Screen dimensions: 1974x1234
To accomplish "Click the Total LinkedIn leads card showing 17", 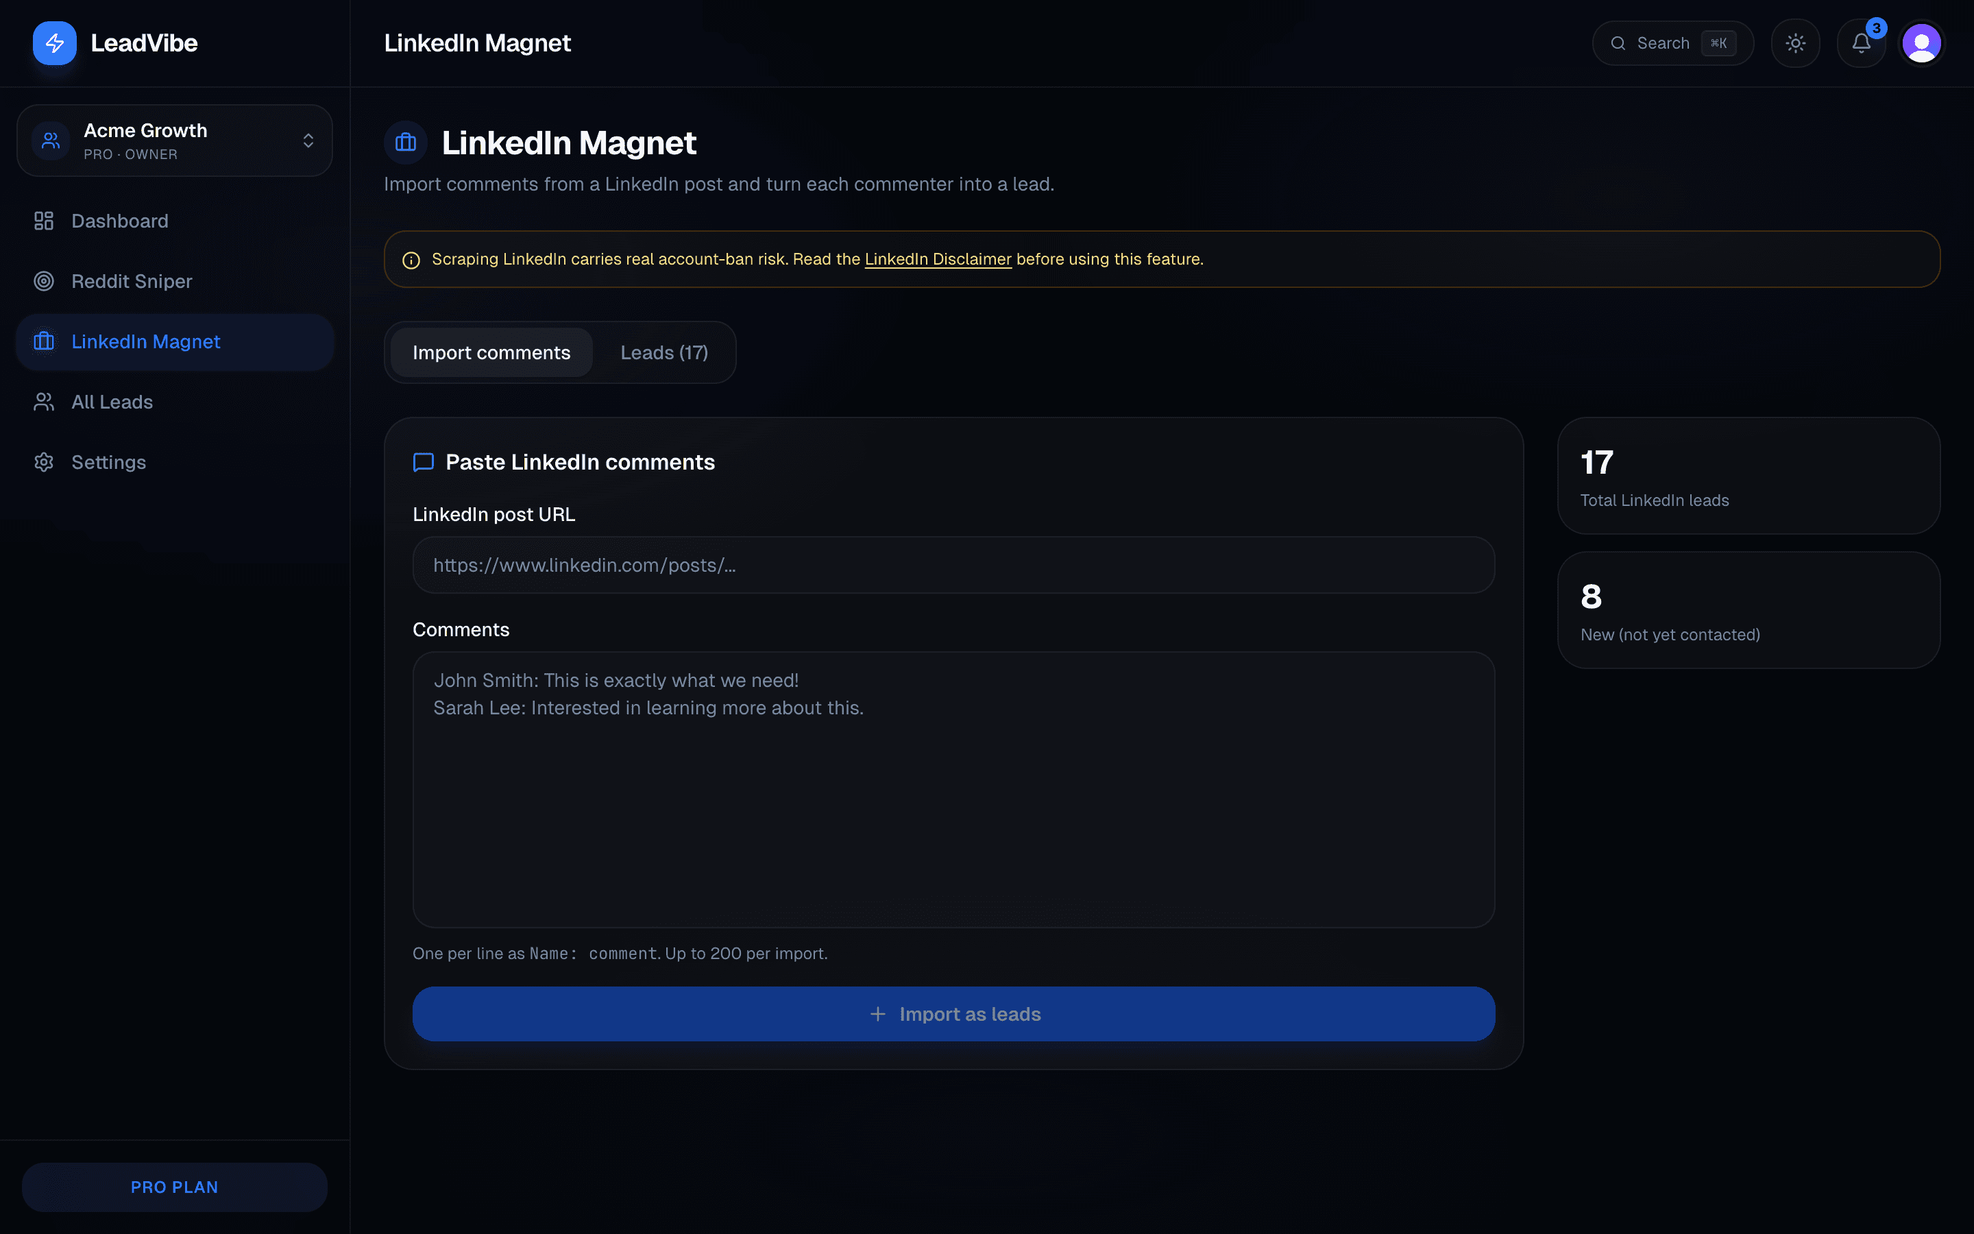I will (1748, 476).
